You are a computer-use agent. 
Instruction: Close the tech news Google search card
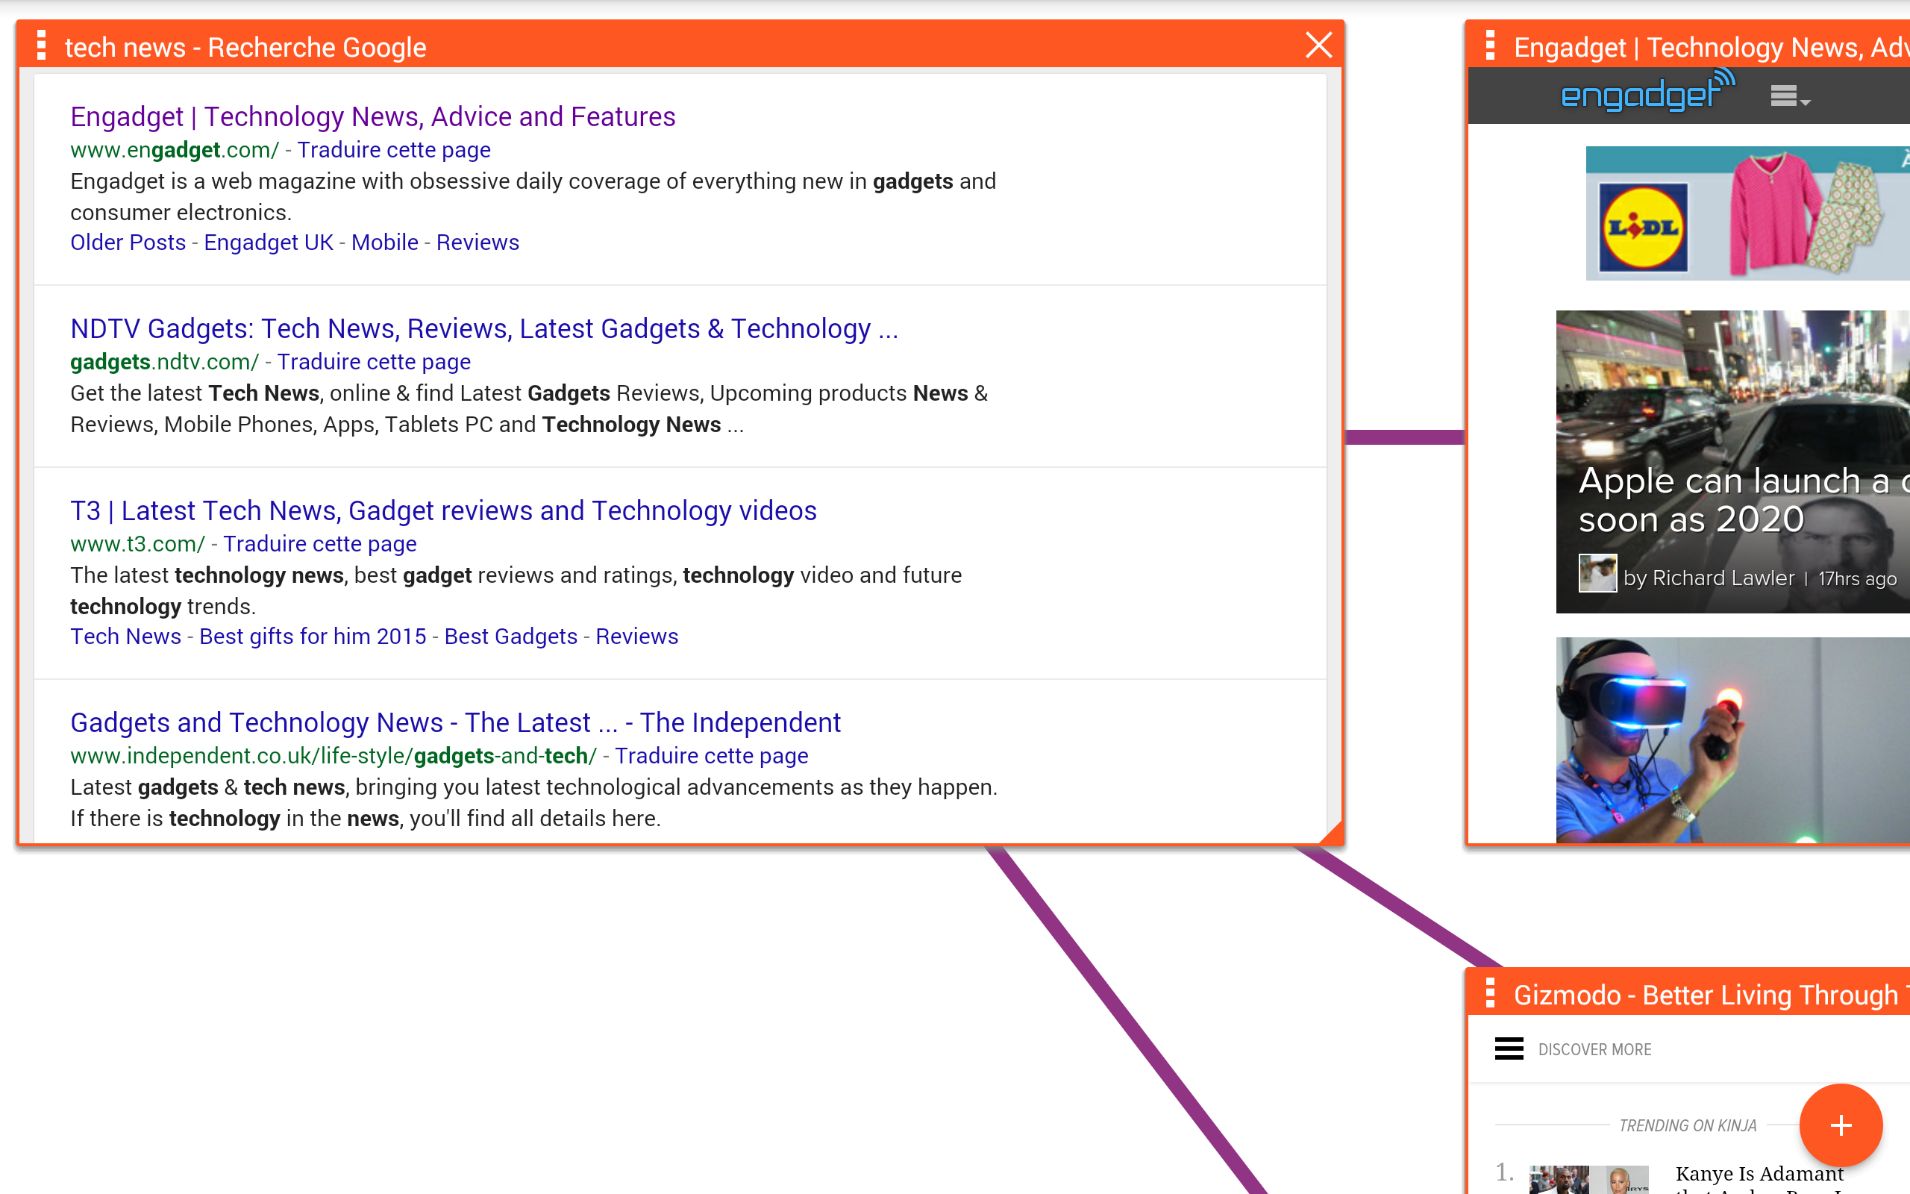click(1319, 46)
